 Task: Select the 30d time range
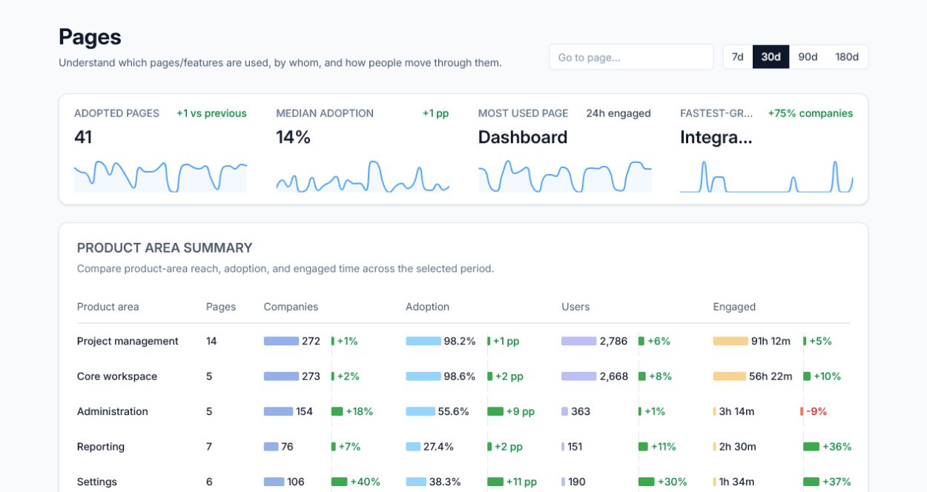[771, 57]
